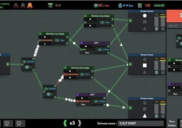Screen dimensions: 182x128
Task: Toggle the triangle shape in the middle Output stream
Action: 145,72
